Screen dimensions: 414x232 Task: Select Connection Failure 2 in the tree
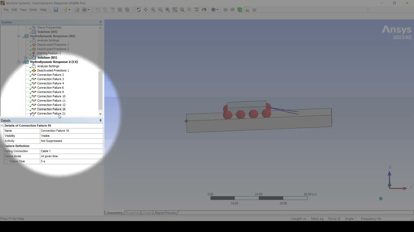tap(50, 75)
